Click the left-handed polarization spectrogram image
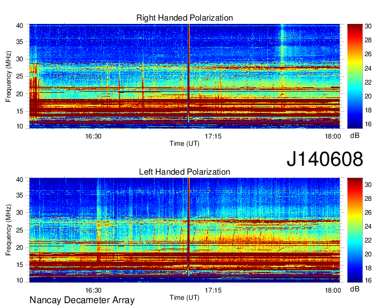 click(x=185, y=230)
